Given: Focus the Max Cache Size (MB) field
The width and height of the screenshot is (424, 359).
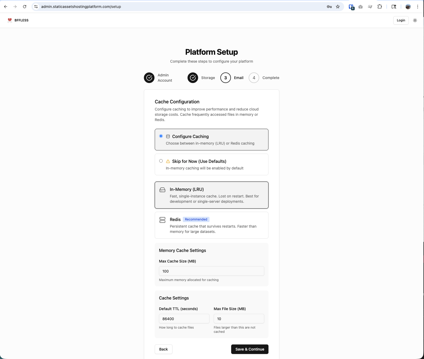Looking at the screenshot, I should point(211,271).
